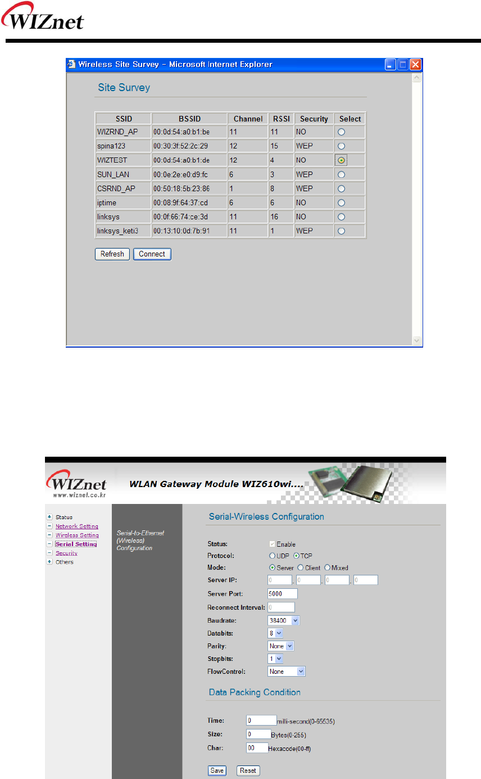This screenshot has height=779, width=481.
Task: Collapse the Network Setting node icon
Action: tap(50, 526)
